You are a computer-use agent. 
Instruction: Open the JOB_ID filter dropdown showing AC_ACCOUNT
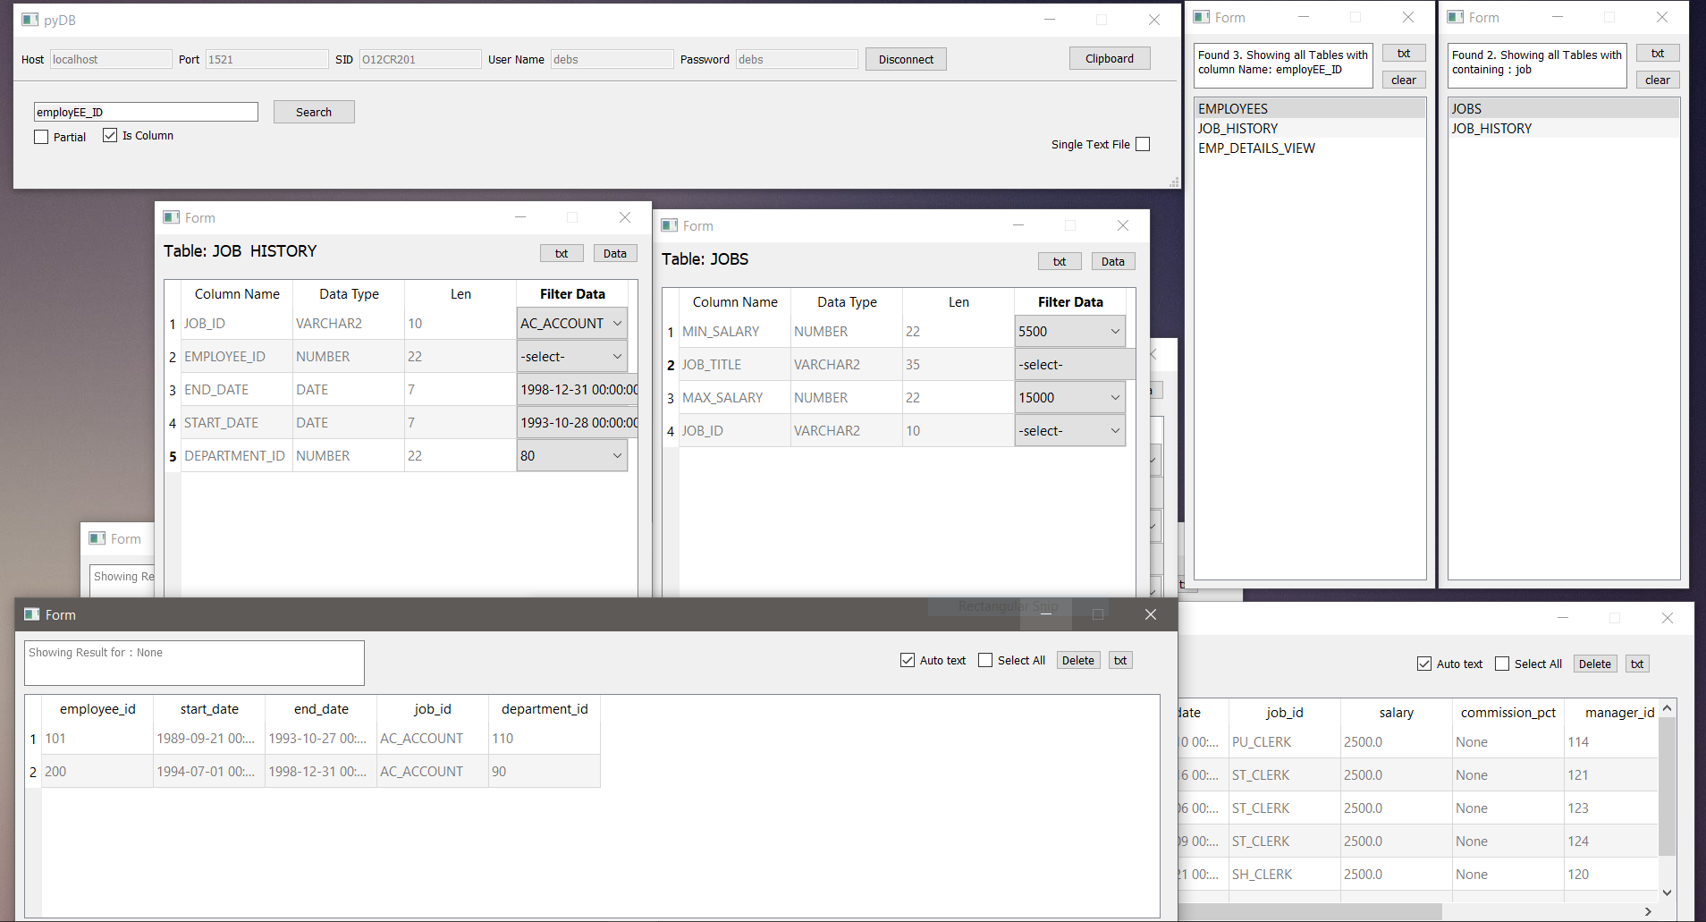click(x=571, y=323)
